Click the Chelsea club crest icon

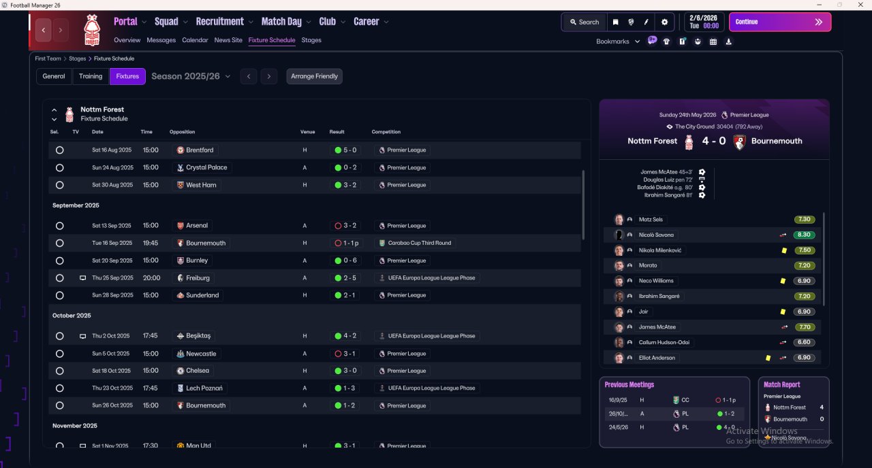[x=181, y=371]
